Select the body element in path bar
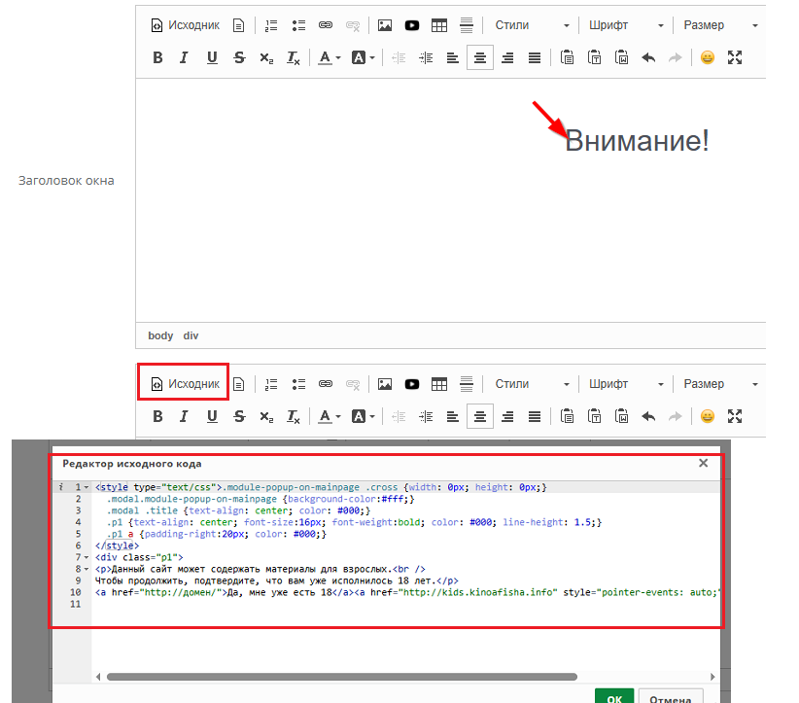The width and height of the screenshot is (799, 703). point(160,335)
